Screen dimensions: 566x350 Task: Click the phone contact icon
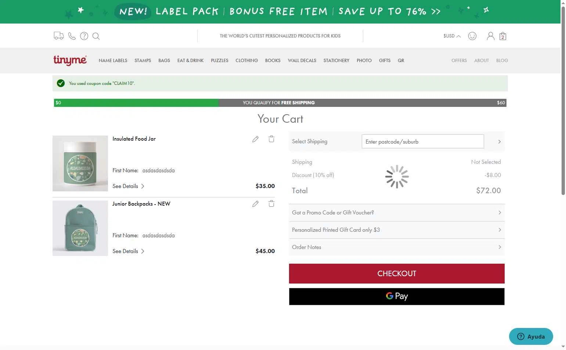pos(72,36)
